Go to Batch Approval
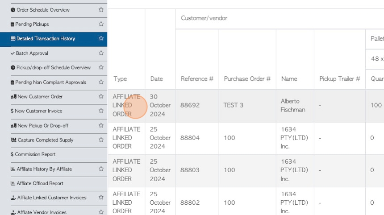Viewport: 384px width, 215px height. click(x=32, y=54)
